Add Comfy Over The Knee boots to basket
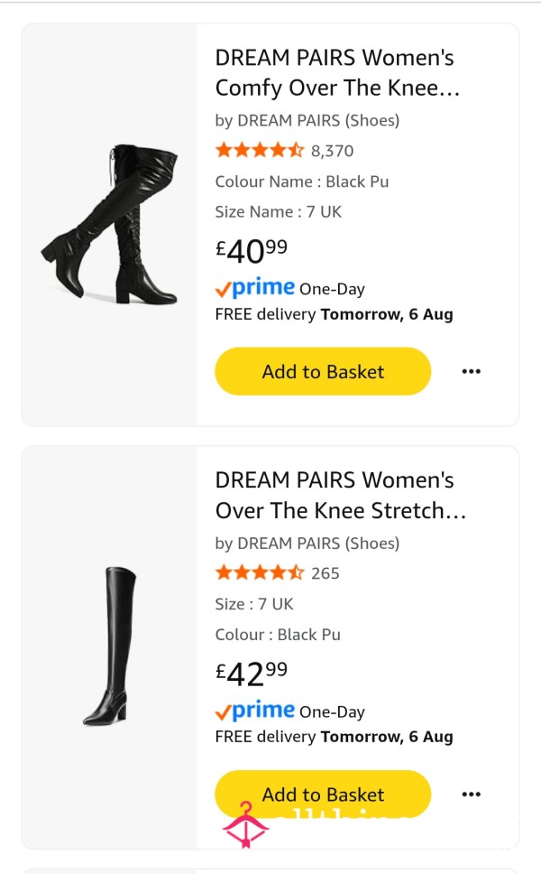 (323, 371)
